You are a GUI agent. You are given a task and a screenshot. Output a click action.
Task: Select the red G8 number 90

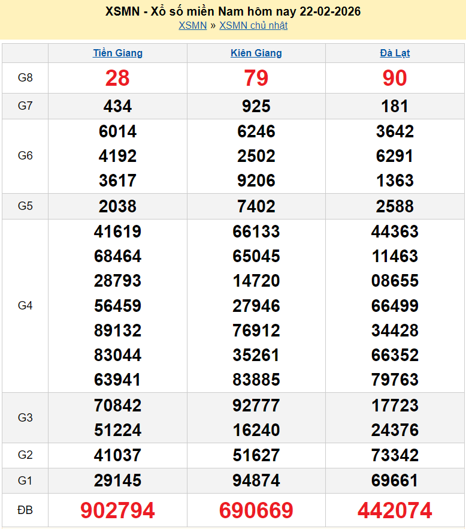tap(395, 78)
